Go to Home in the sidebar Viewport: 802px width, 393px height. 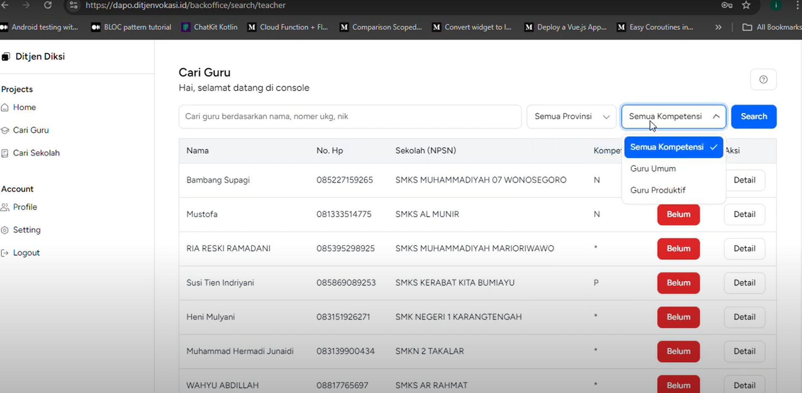(x=24, y=107)
